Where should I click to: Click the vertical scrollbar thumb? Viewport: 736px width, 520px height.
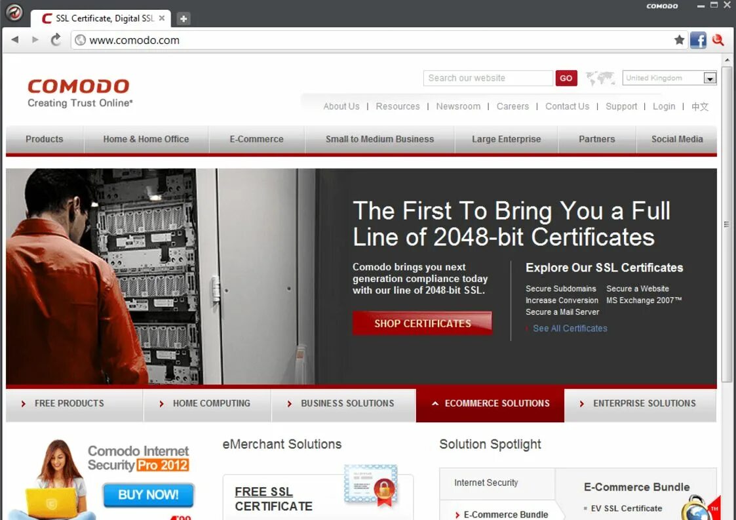point(727,224)
